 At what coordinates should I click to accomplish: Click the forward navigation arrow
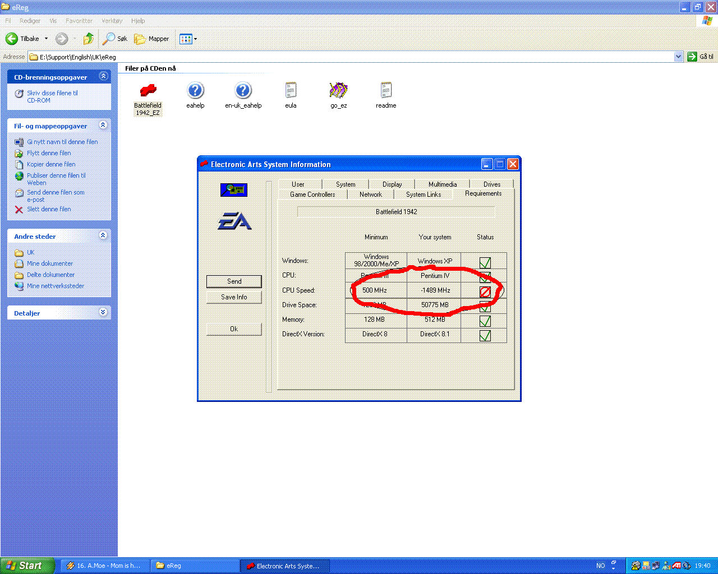[x=62, y=39]
